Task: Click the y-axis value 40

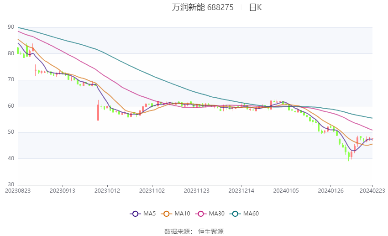Action: click(x=11, y=158)
